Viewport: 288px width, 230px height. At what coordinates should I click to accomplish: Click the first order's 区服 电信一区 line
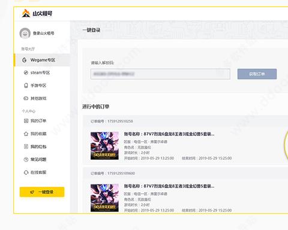145,142
